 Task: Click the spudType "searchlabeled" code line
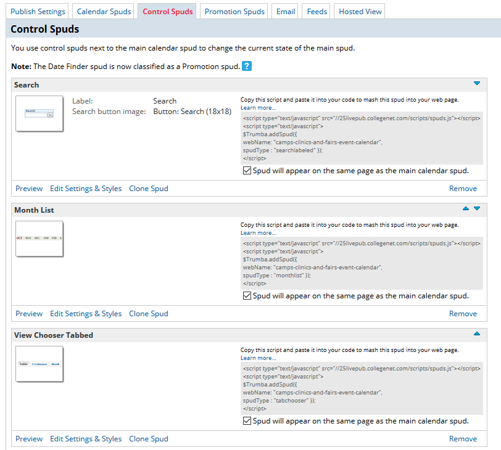click(x=283, y=150)
